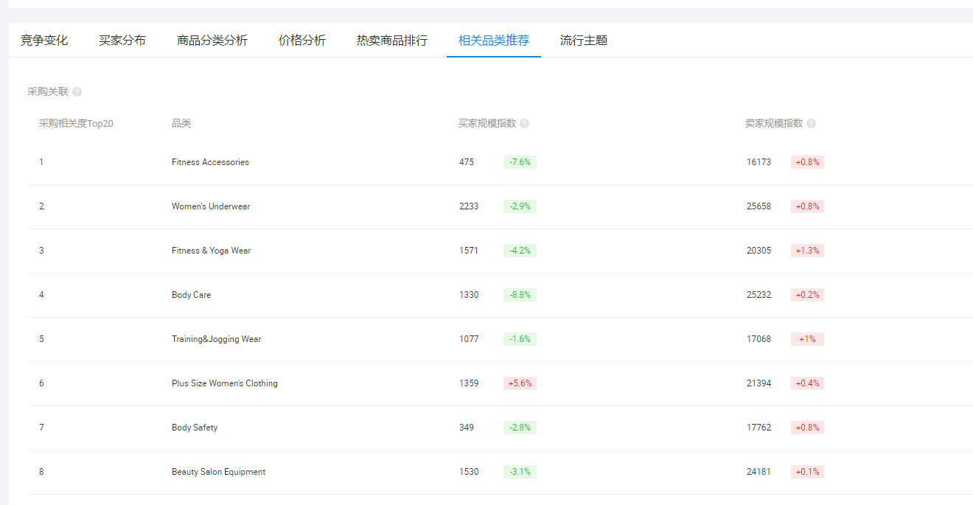Click the active 相关品类推荐 tab
The width and height of the screenshot is (973, 505).
pos(493,41)
